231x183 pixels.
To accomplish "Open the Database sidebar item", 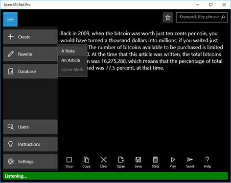I will (x=30, y=72).
